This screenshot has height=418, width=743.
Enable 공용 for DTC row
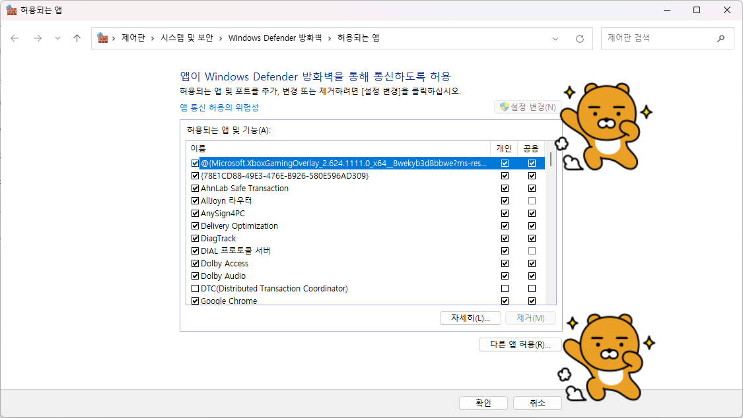(532, 288)
